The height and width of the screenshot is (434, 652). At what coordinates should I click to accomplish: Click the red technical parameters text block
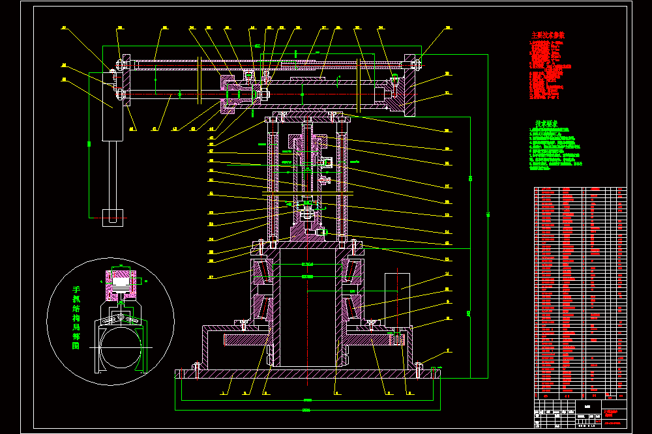(x=550, y=70)
